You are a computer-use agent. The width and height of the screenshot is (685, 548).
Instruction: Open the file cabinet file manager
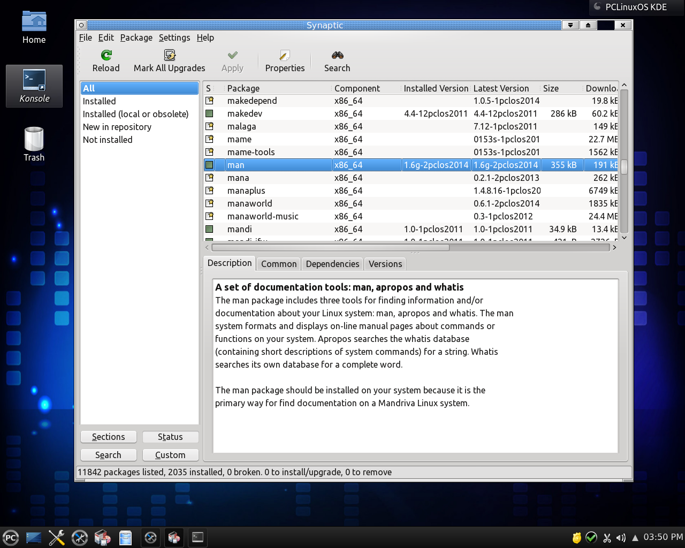(x=125, y=538)
